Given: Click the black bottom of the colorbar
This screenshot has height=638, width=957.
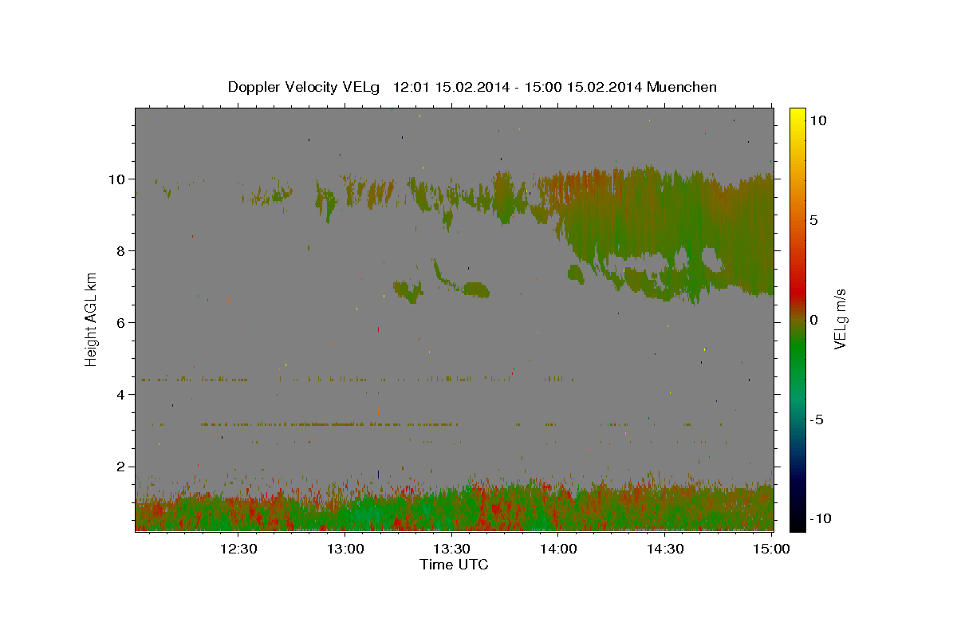Looking at the screenshot, I should coord(797,522).
